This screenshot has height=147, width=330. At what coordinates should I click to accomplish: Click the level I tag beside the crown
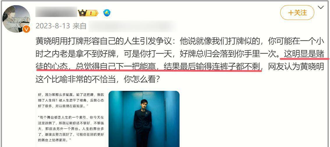coord(92,13)
